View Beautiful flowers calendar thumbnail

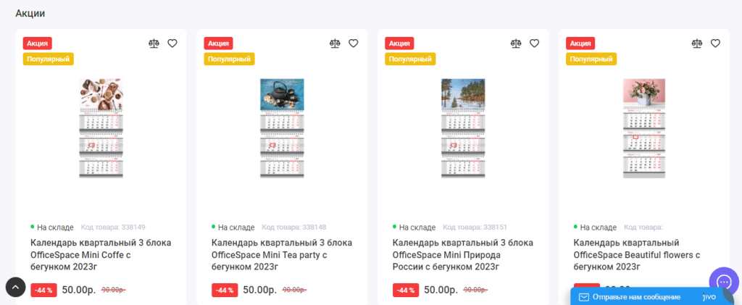[x=644, y=128]
